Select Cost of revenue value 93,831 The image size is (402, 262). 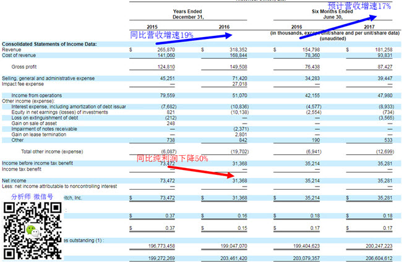pos(385,56)
